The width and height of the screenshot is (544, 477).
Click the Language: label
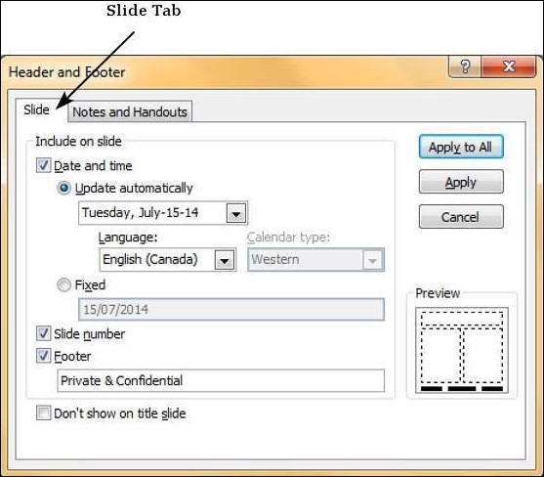128,238
